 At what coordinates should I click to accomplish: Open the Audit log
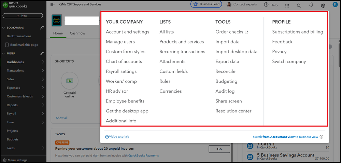[225, 91]
